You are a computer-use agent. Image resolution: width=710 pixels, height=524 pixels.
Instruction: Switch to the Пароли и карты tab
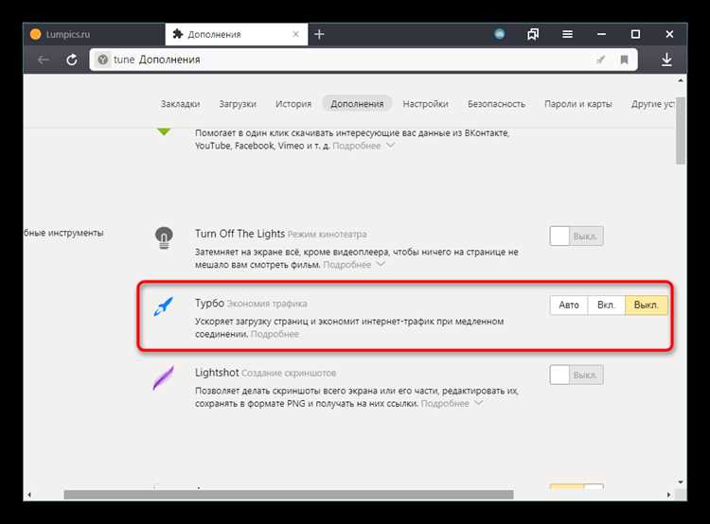(x=578, y=104)
